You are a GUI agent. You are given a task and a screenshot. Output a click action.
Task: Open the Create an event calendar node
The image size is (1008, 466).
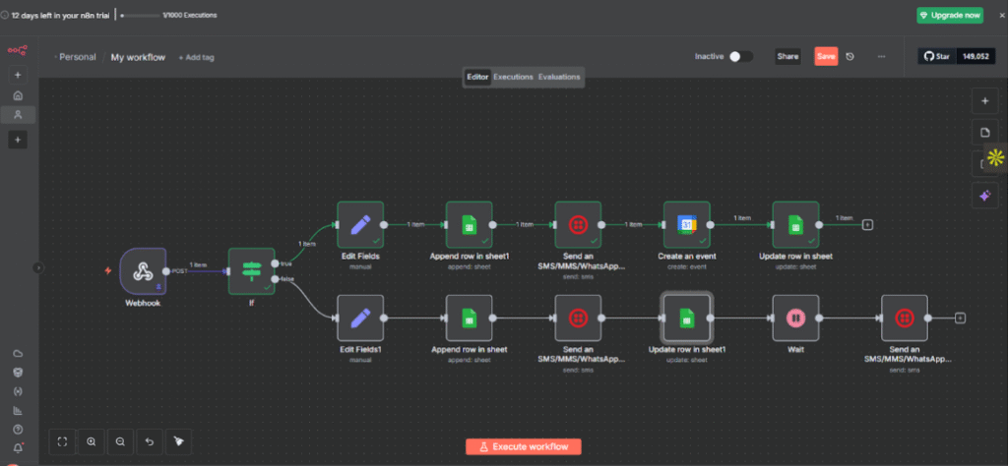[686, 225]
